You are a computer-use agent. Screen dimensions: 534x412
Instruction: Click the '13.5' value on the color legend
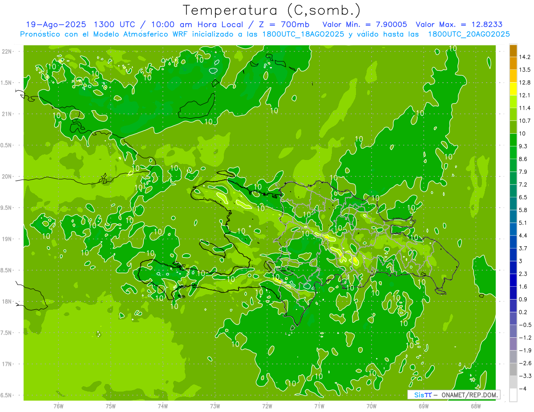[x=525, y=70]
